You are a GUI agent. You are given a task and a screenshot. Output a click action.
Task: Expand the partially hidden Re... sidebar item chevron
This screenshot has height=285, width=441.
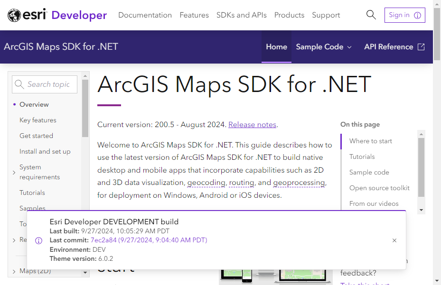pyautogui.click(x=14, y=240)
